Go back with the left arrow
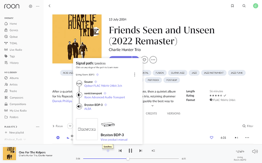The image size is (262, 163). [x=49, y=6]
